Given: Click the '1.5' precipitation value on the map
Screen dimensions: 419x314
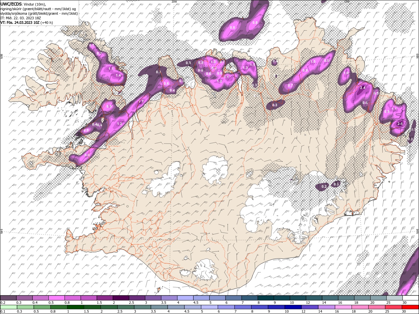Looking at the screenshot, I should coord(252,65).
